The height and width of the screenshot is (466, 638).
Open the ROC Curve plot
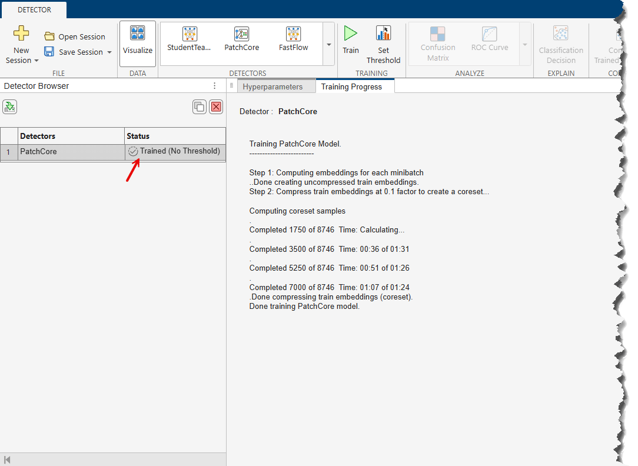click(490, 39)
